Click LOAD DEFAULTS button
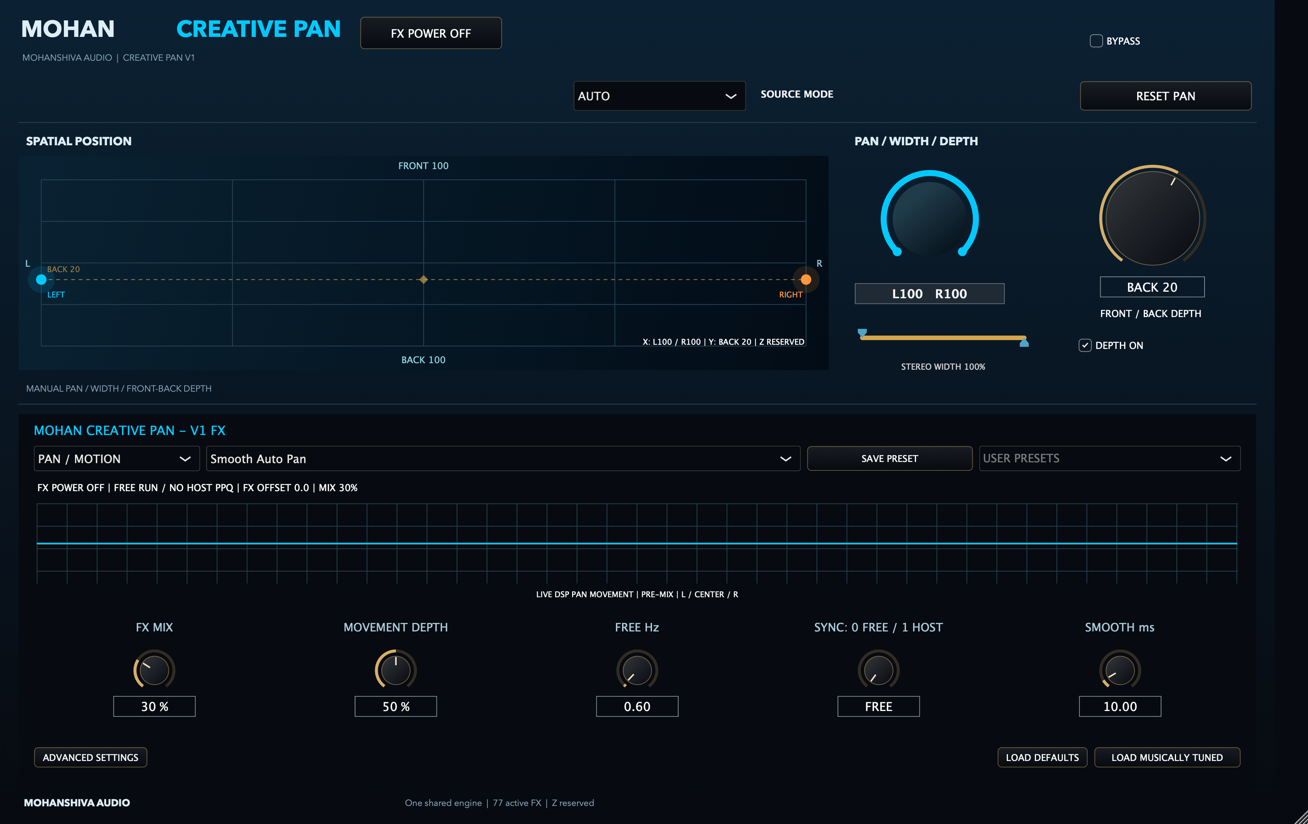This screenshot has height=824, width=1308. click(1042, 757)
